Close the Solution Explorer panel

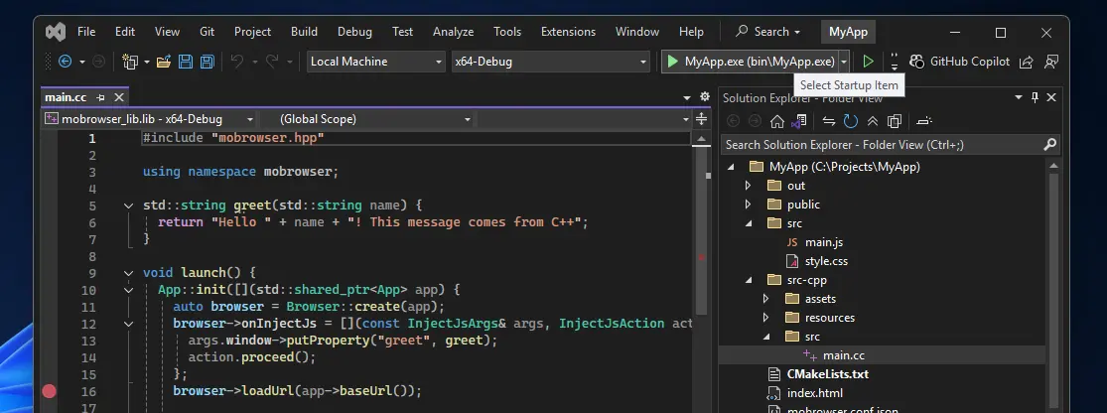tap(1051, 97)
